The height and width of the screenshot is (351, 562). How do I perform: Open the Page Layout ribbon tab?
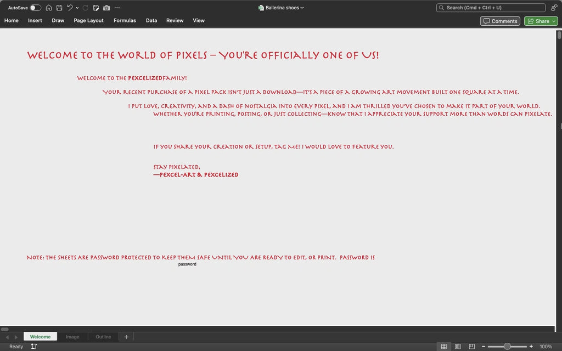tap(88, 20)
